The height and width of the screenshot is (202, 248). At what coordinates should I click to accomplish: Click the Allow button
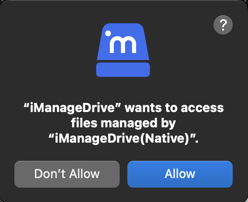[180, 174]
